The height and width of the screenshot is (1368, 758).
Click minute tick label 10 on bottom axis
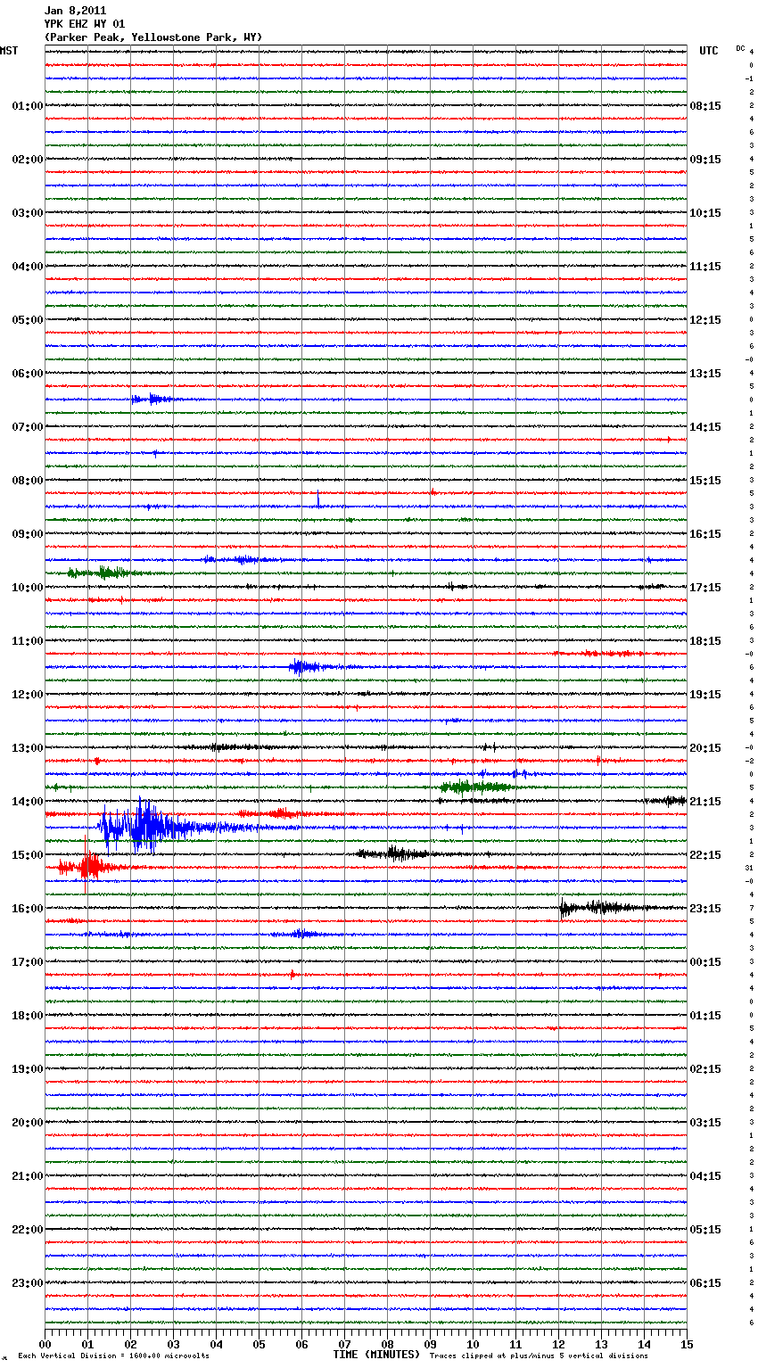tap(473, 1344)
